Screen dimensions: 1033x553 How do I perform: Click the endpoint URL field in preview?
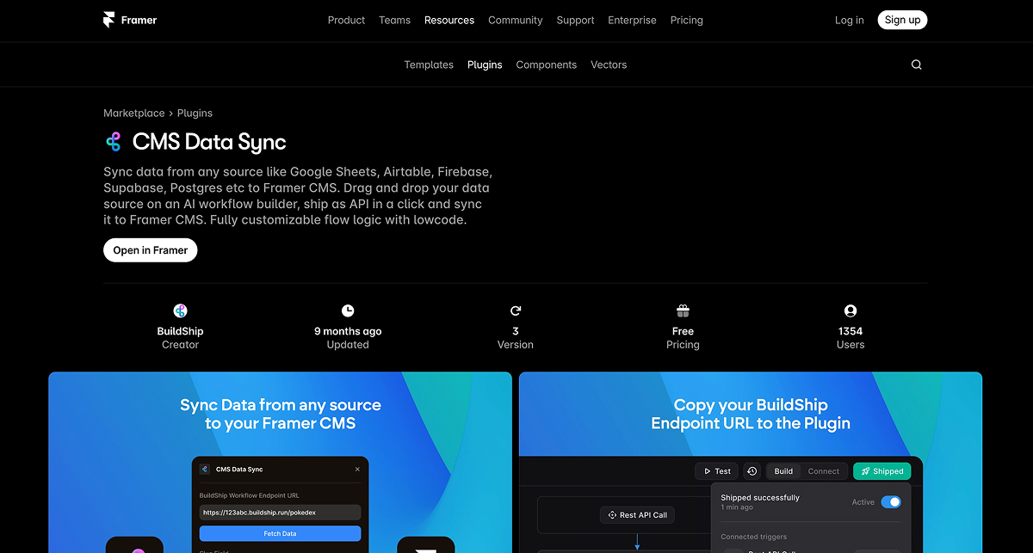pyautogui.click(x=280, y=512)
